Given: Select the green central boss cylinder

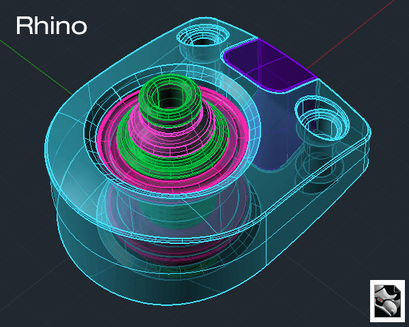Looking at the screenshot, I should (x=170, y=100).
